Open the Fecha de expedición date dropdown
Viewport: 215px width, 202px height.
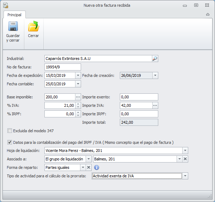pyautogui.click(x=78, y=75)
